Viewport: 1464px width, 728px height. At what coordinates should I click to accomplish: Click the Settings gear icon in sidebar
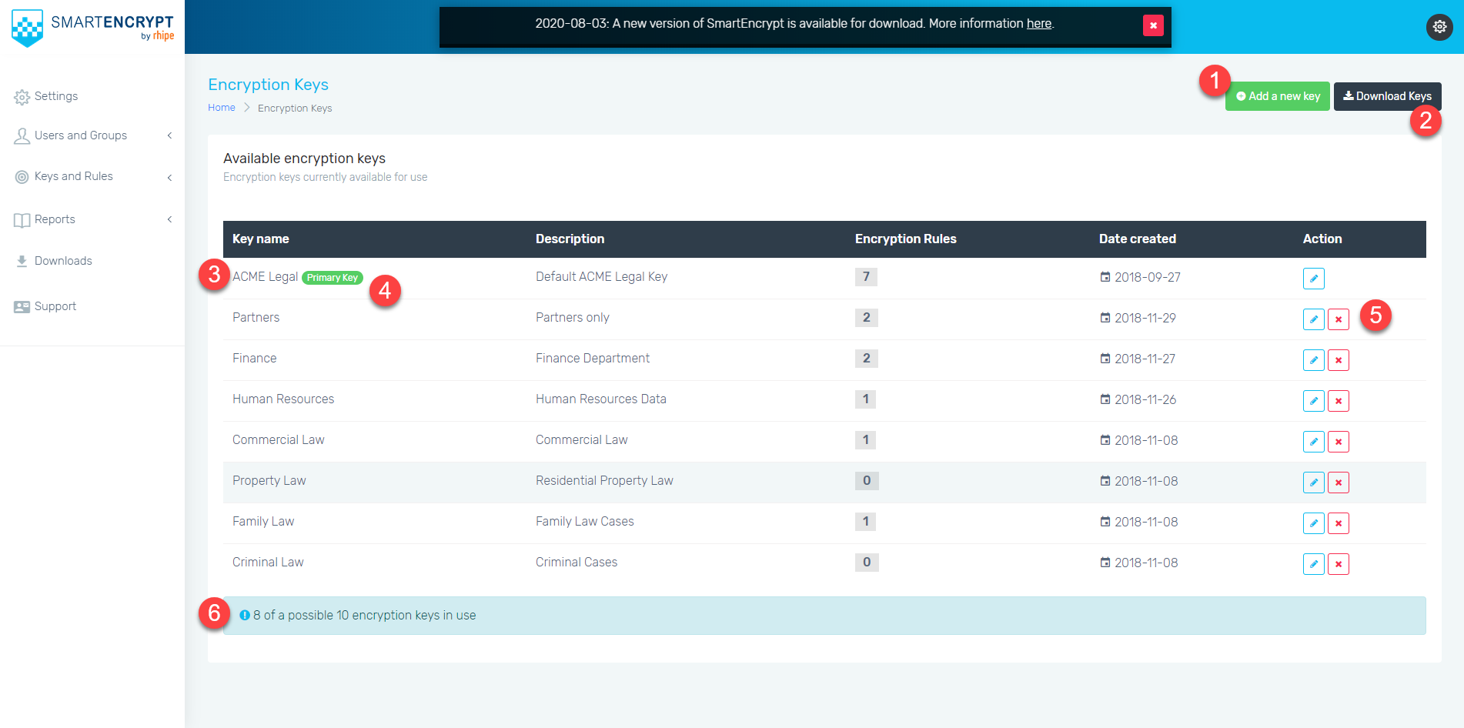pos(22,97)
